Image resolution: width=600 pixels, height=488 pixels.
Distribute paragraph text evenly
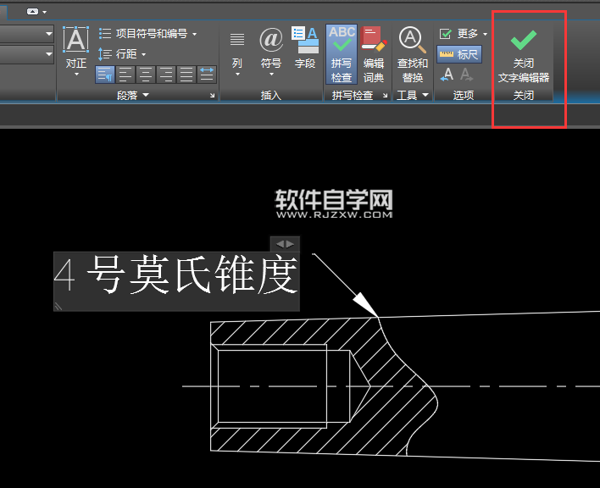tap(207, 75)
